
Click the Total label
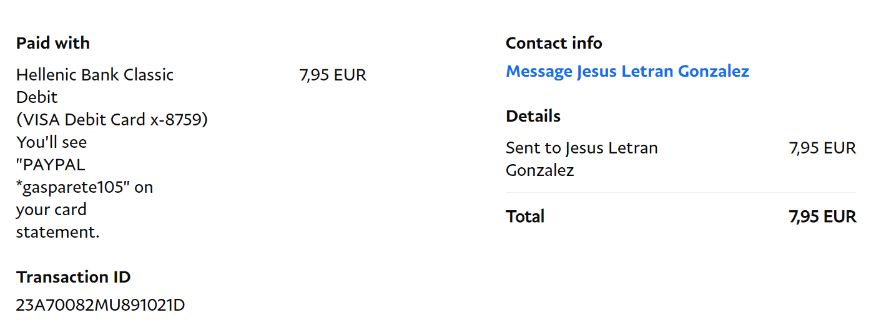[525, 216]
